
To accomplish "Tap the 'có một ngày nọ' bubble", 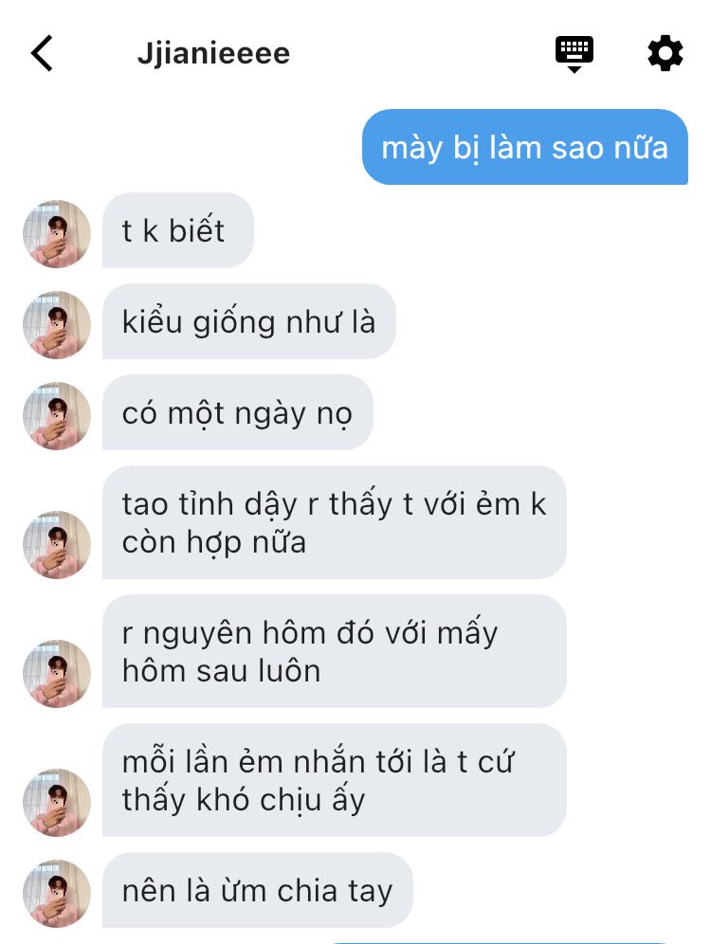I will point(238,412).
